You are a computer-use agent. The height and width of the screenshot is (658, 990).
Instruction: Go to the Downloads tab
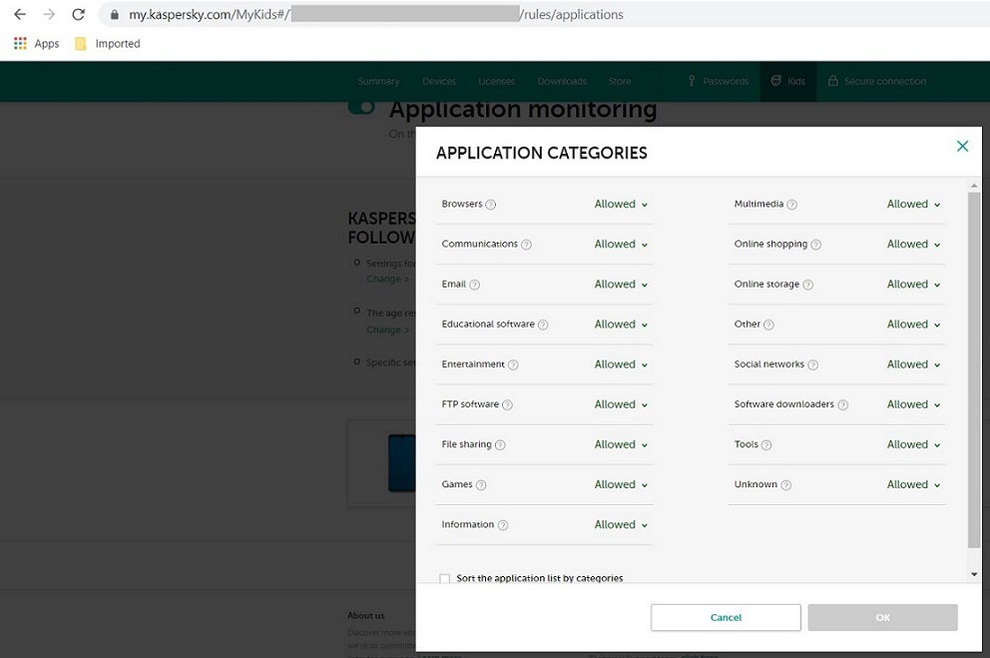point(562,82)
